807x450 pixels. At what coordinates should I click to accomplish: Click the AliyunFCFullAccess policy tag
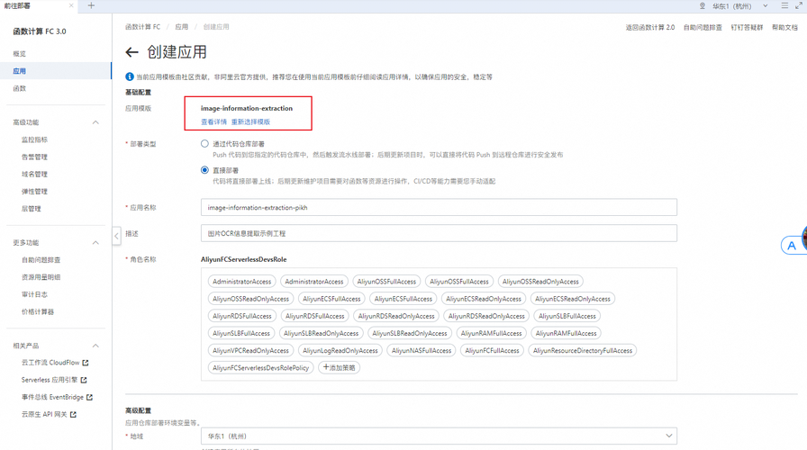pyautogui.click(x=492, y=351)
